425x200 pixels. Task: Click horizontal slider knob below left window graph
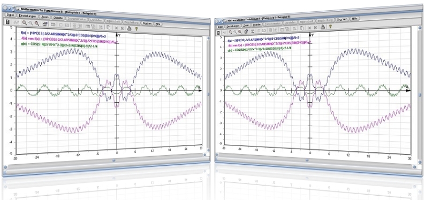click(114, 160)
